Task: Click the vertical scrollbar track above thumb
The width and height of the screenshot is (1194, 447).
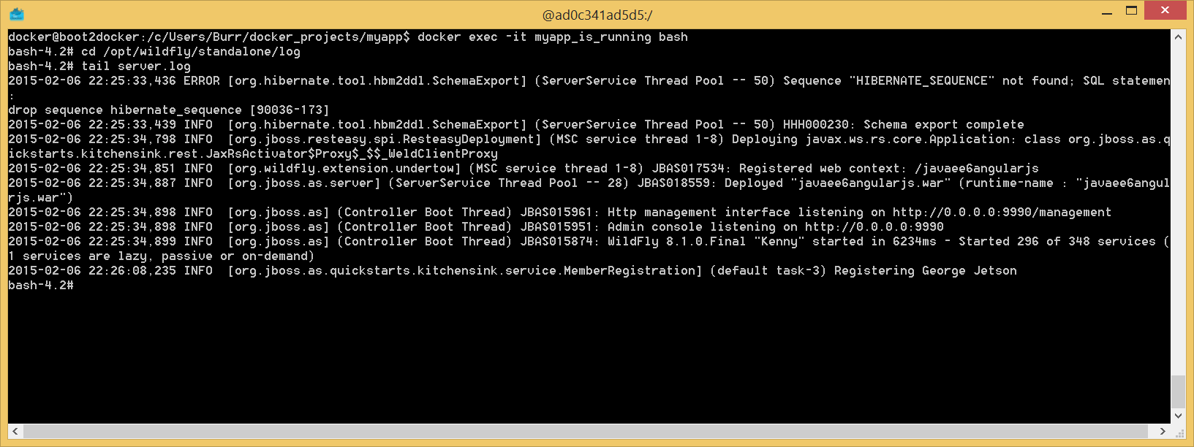Action: coord(1178,205)
